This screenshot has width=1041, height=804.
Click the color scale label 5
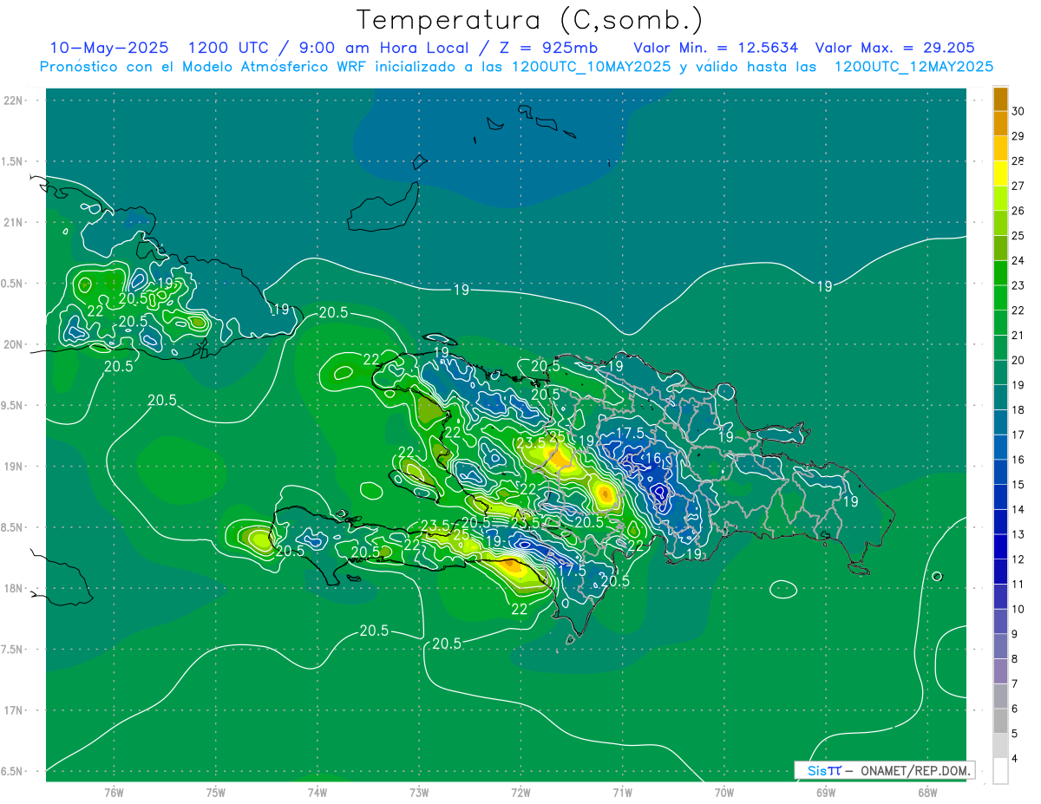click(1016, 734)
